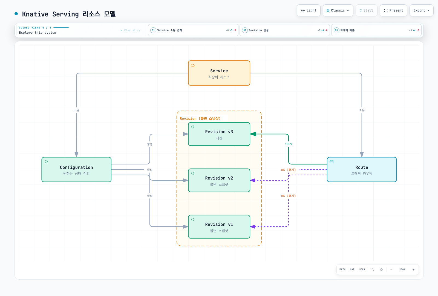
Task: Click the window icon on Route node
Action: point(332,162)
